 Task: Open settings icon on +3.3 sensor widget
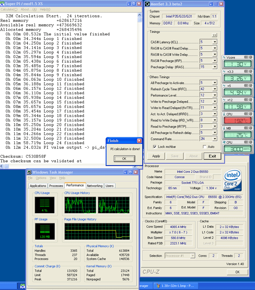tap(246, 72)
